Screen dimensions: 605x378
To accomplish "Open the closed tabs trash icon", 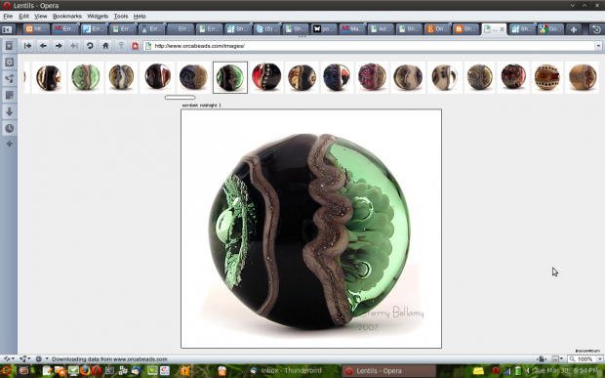I will point(596,29).
